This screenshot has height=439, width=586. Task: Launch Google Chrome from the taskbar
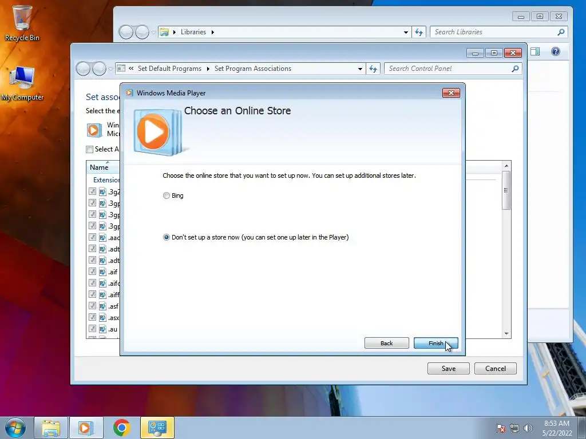(x=121, y=428)
